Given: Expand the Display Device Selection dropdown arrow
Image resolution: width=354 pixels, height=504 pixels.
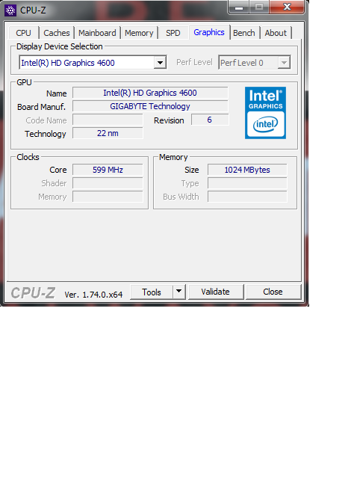Looking at the screenshot, I should [160, 62].
